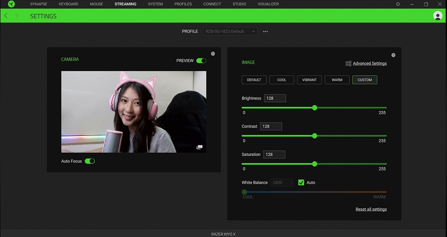The height and width of the screenshot is (237, 447).
Task: Open the Advanced Settings link
Action: coord(369,64)
